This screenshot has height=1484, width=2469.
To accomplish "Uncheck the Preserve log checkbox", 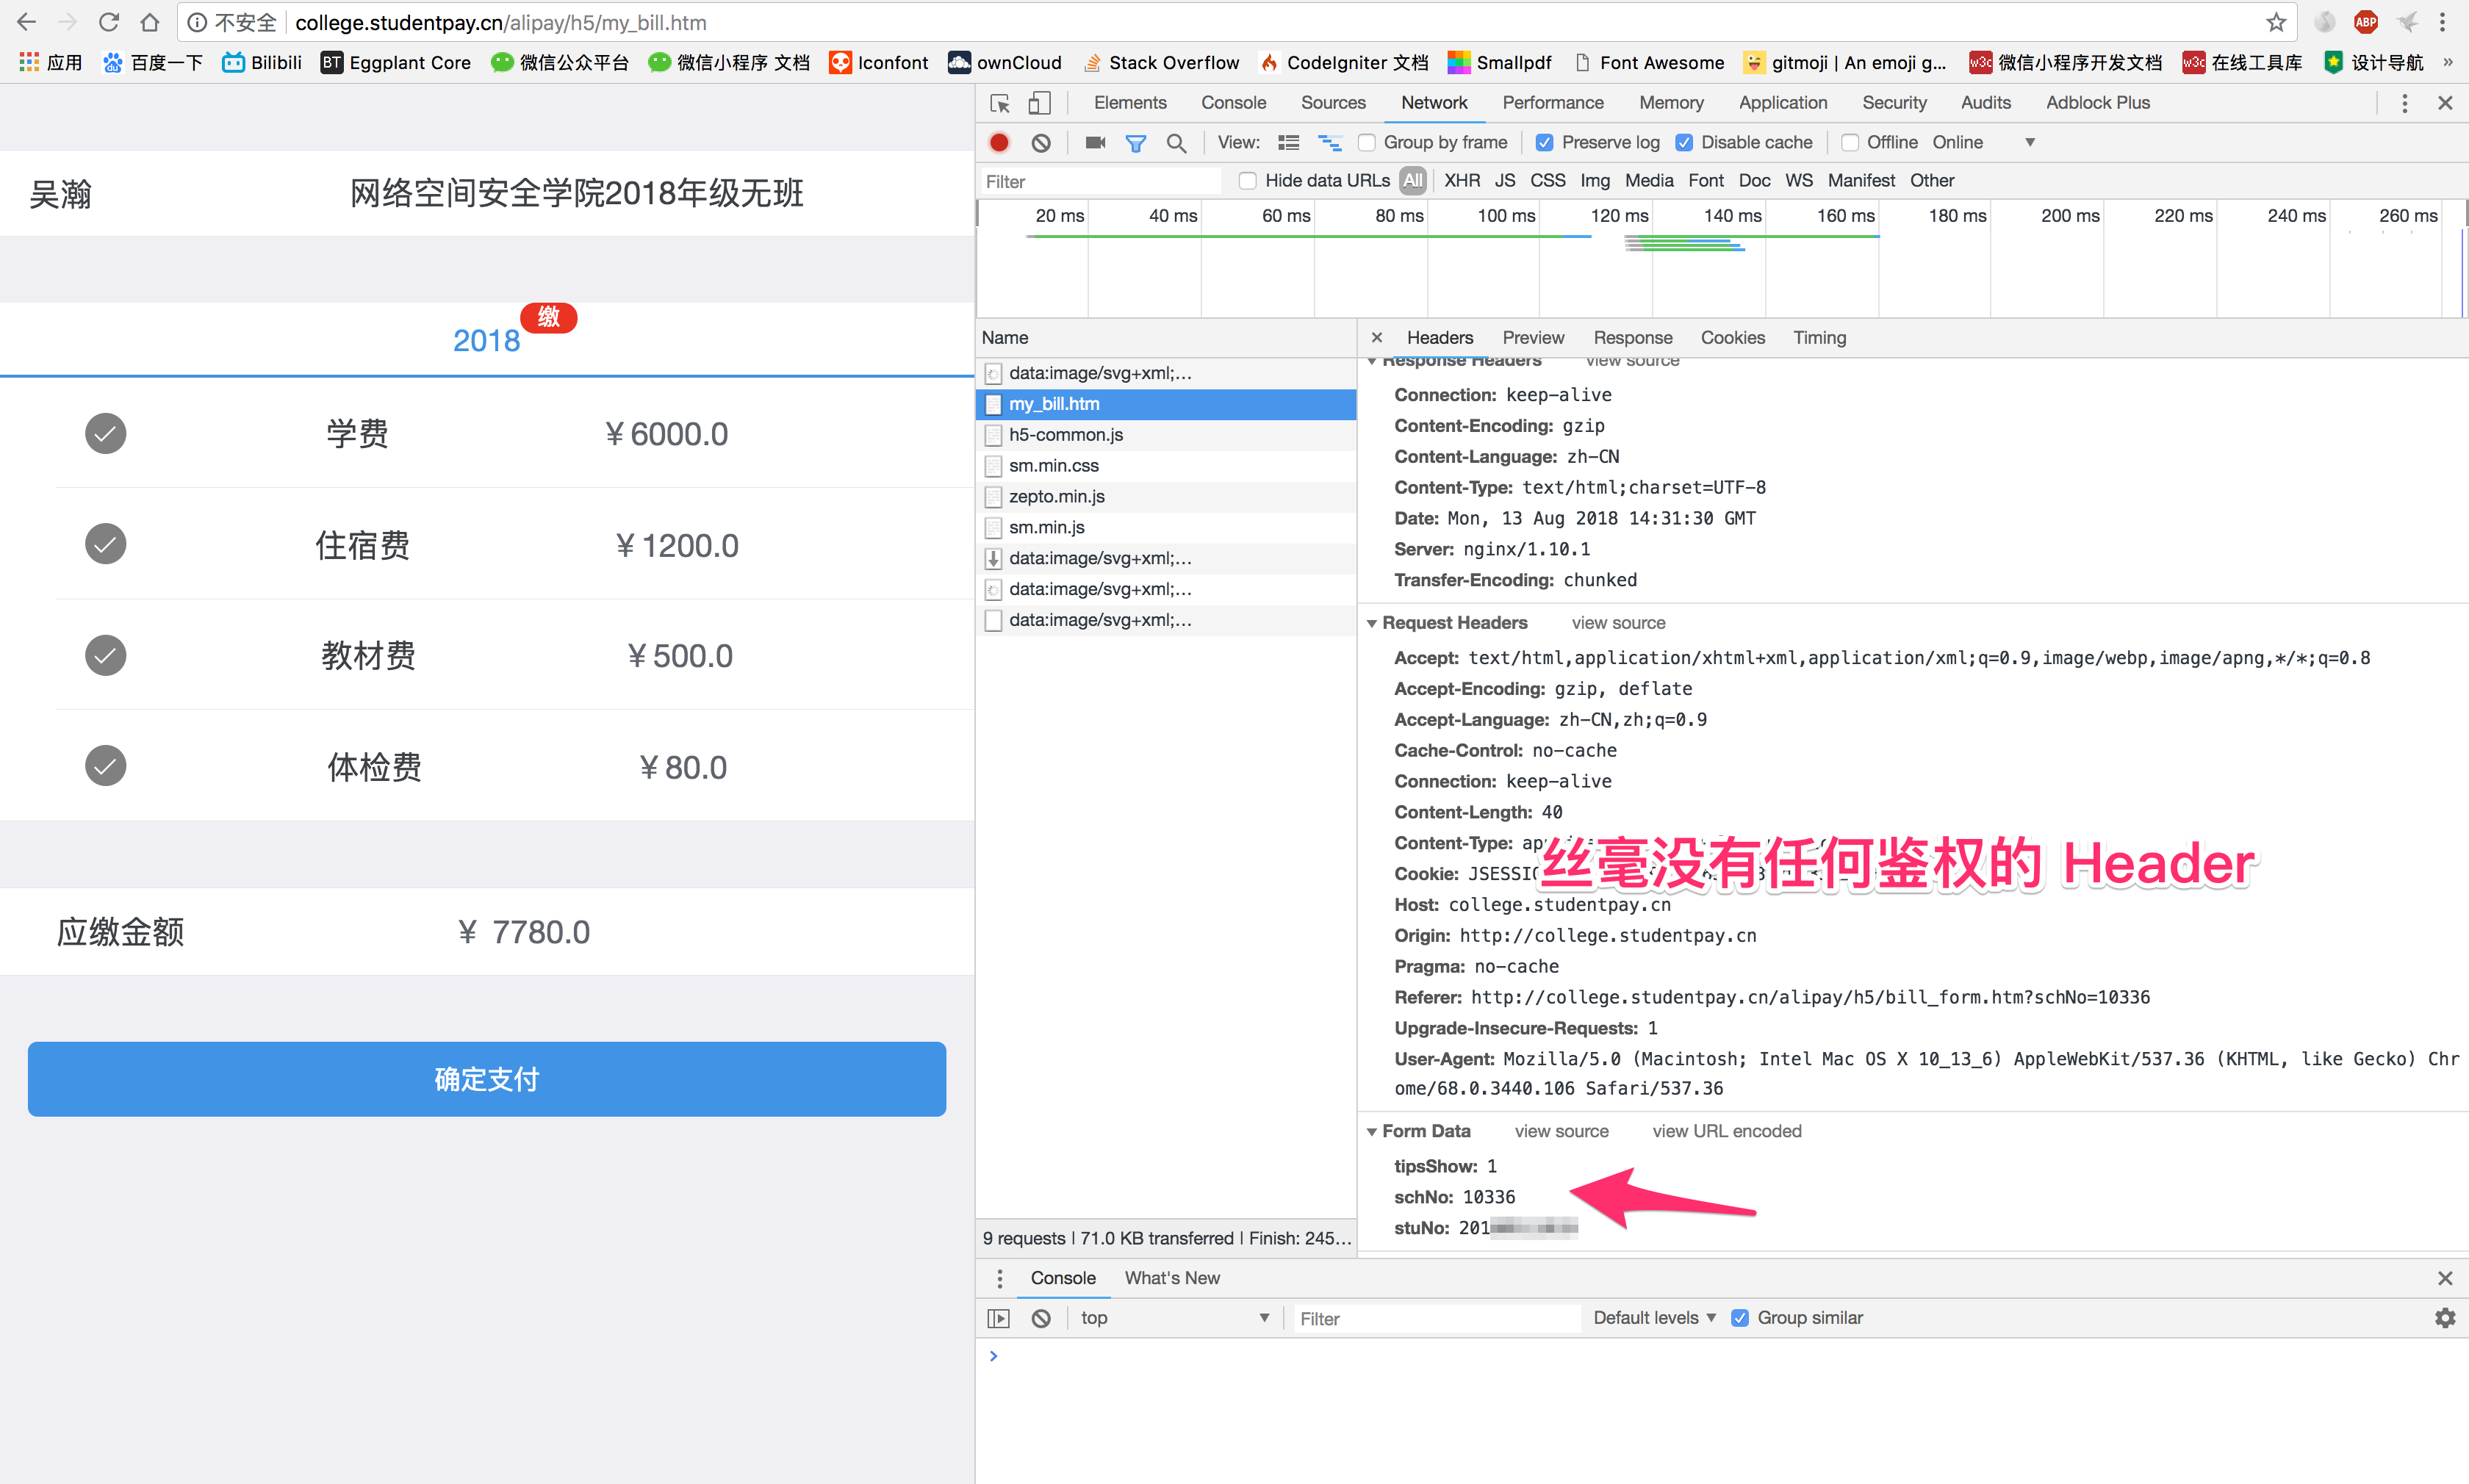I will (x=1545, y=143).
